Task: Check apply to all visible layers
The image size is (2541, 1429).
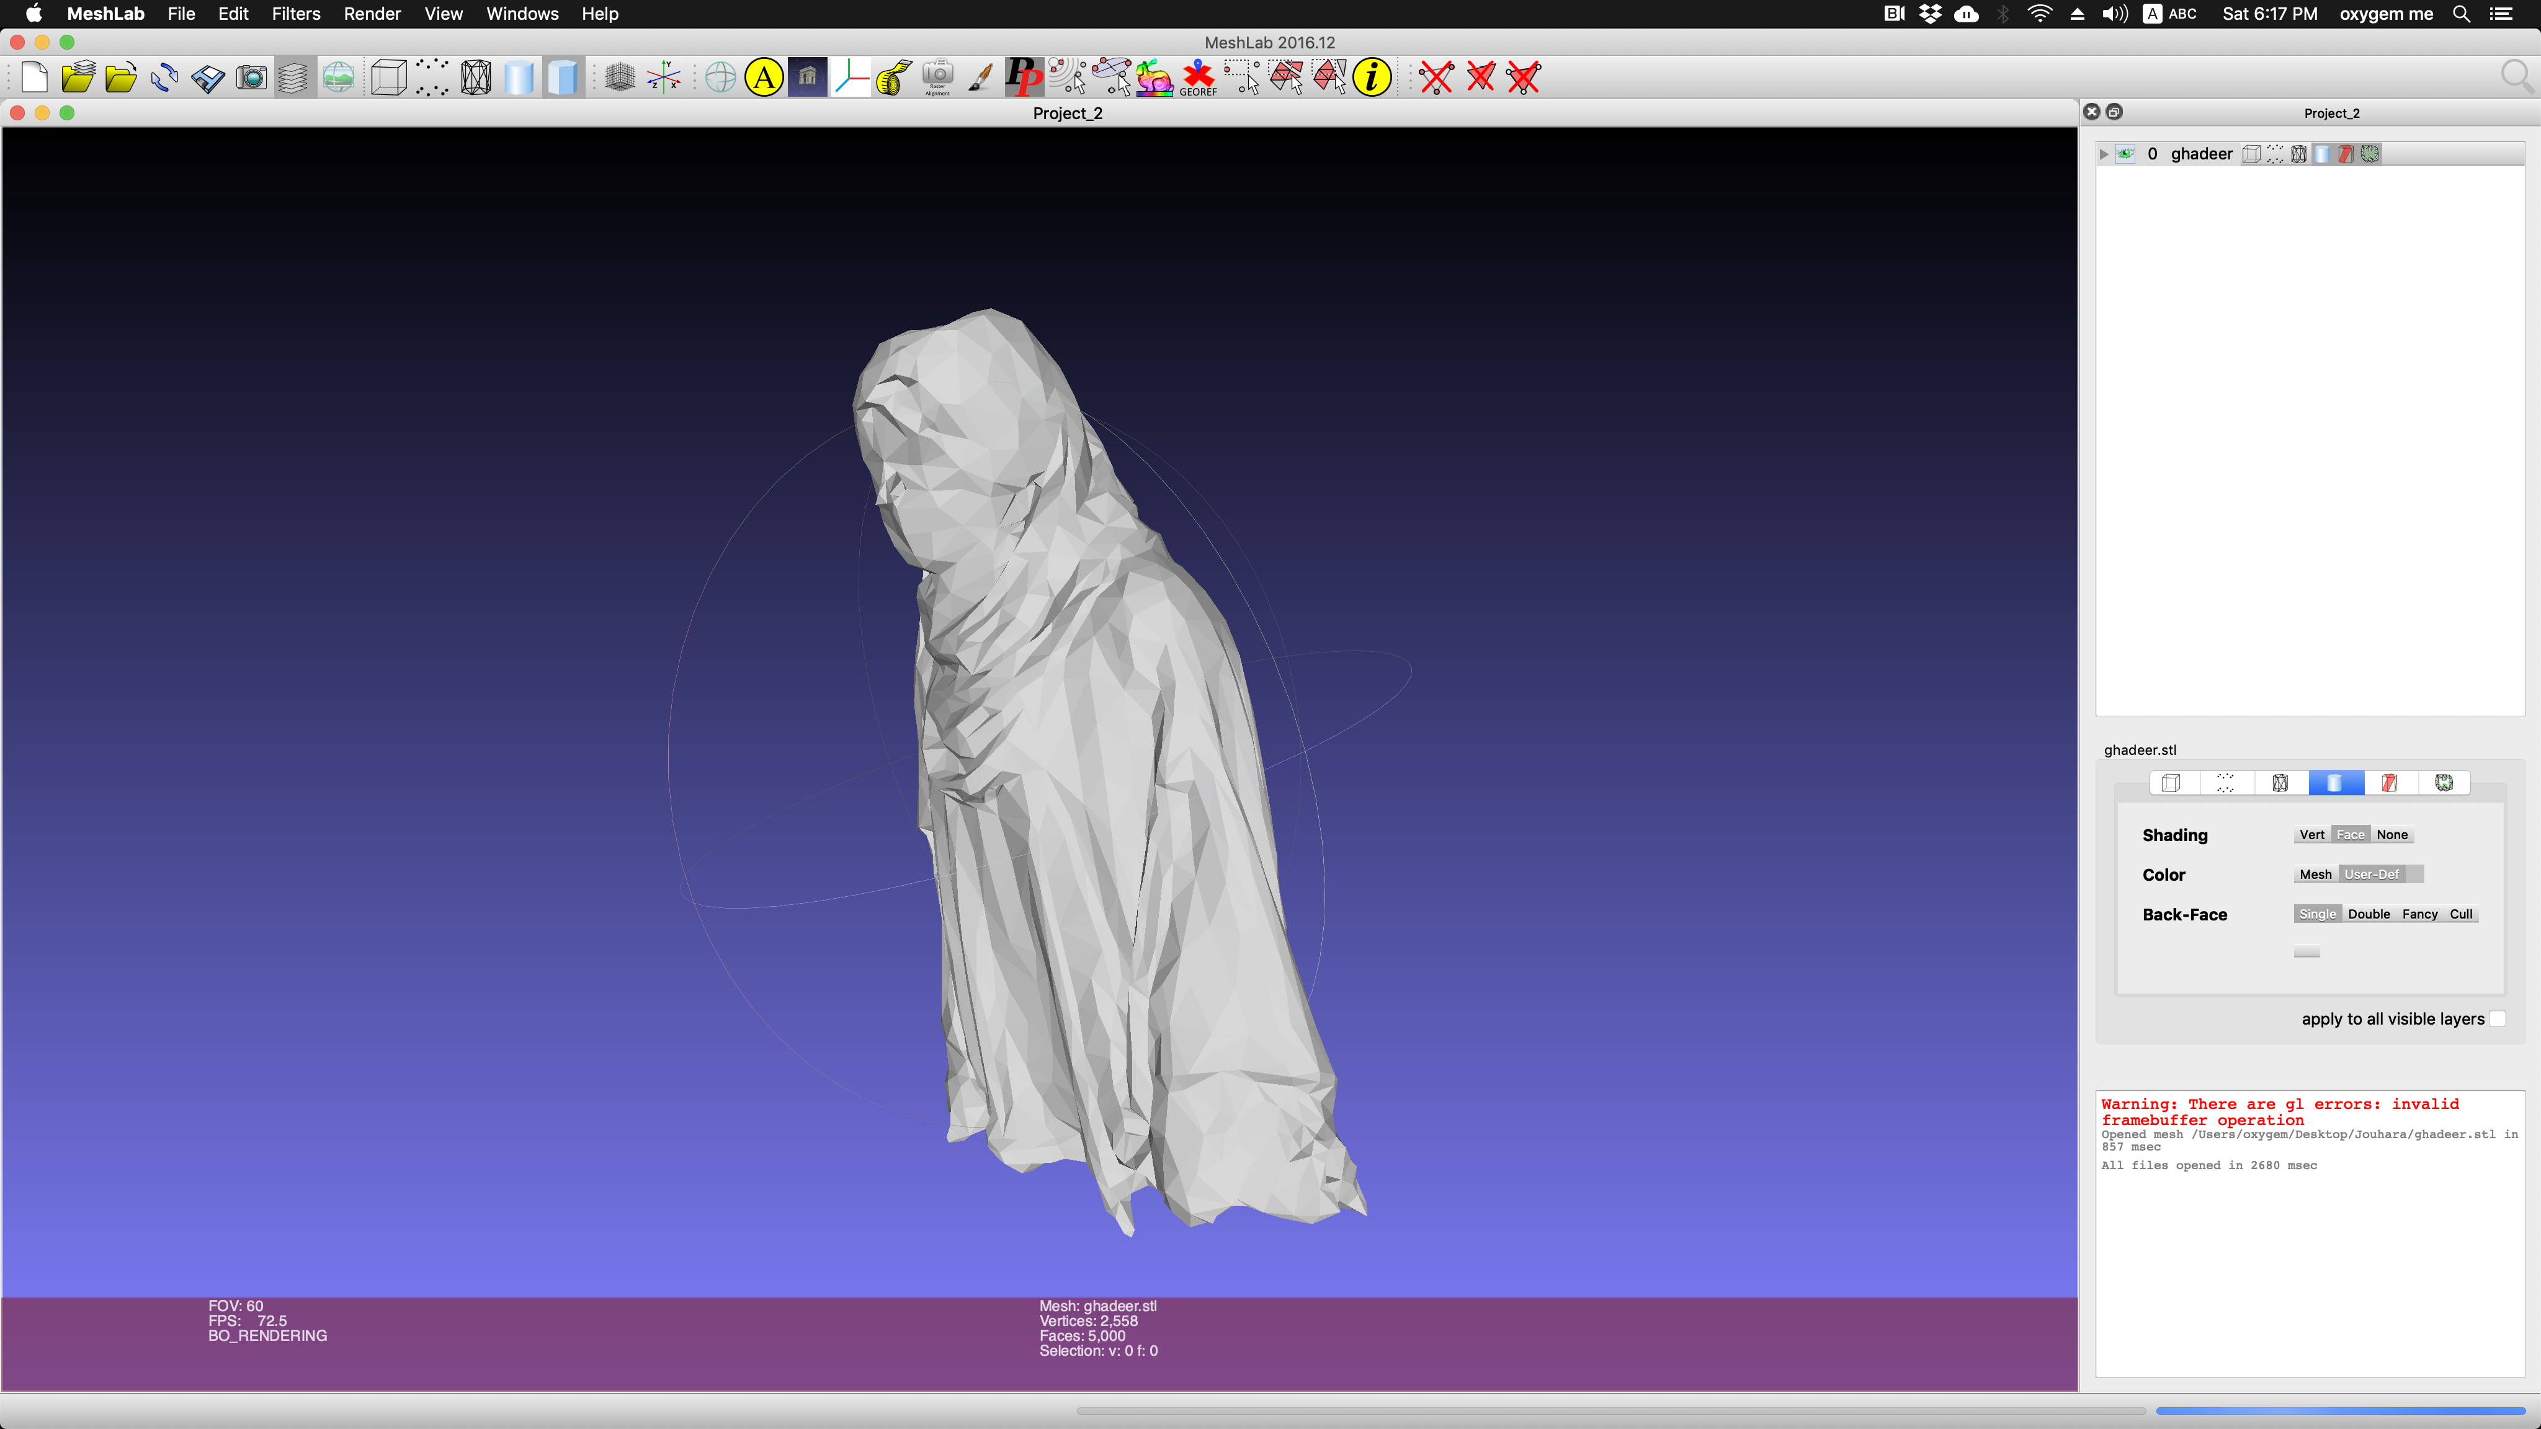Action: click(x=2496, y=1019)
